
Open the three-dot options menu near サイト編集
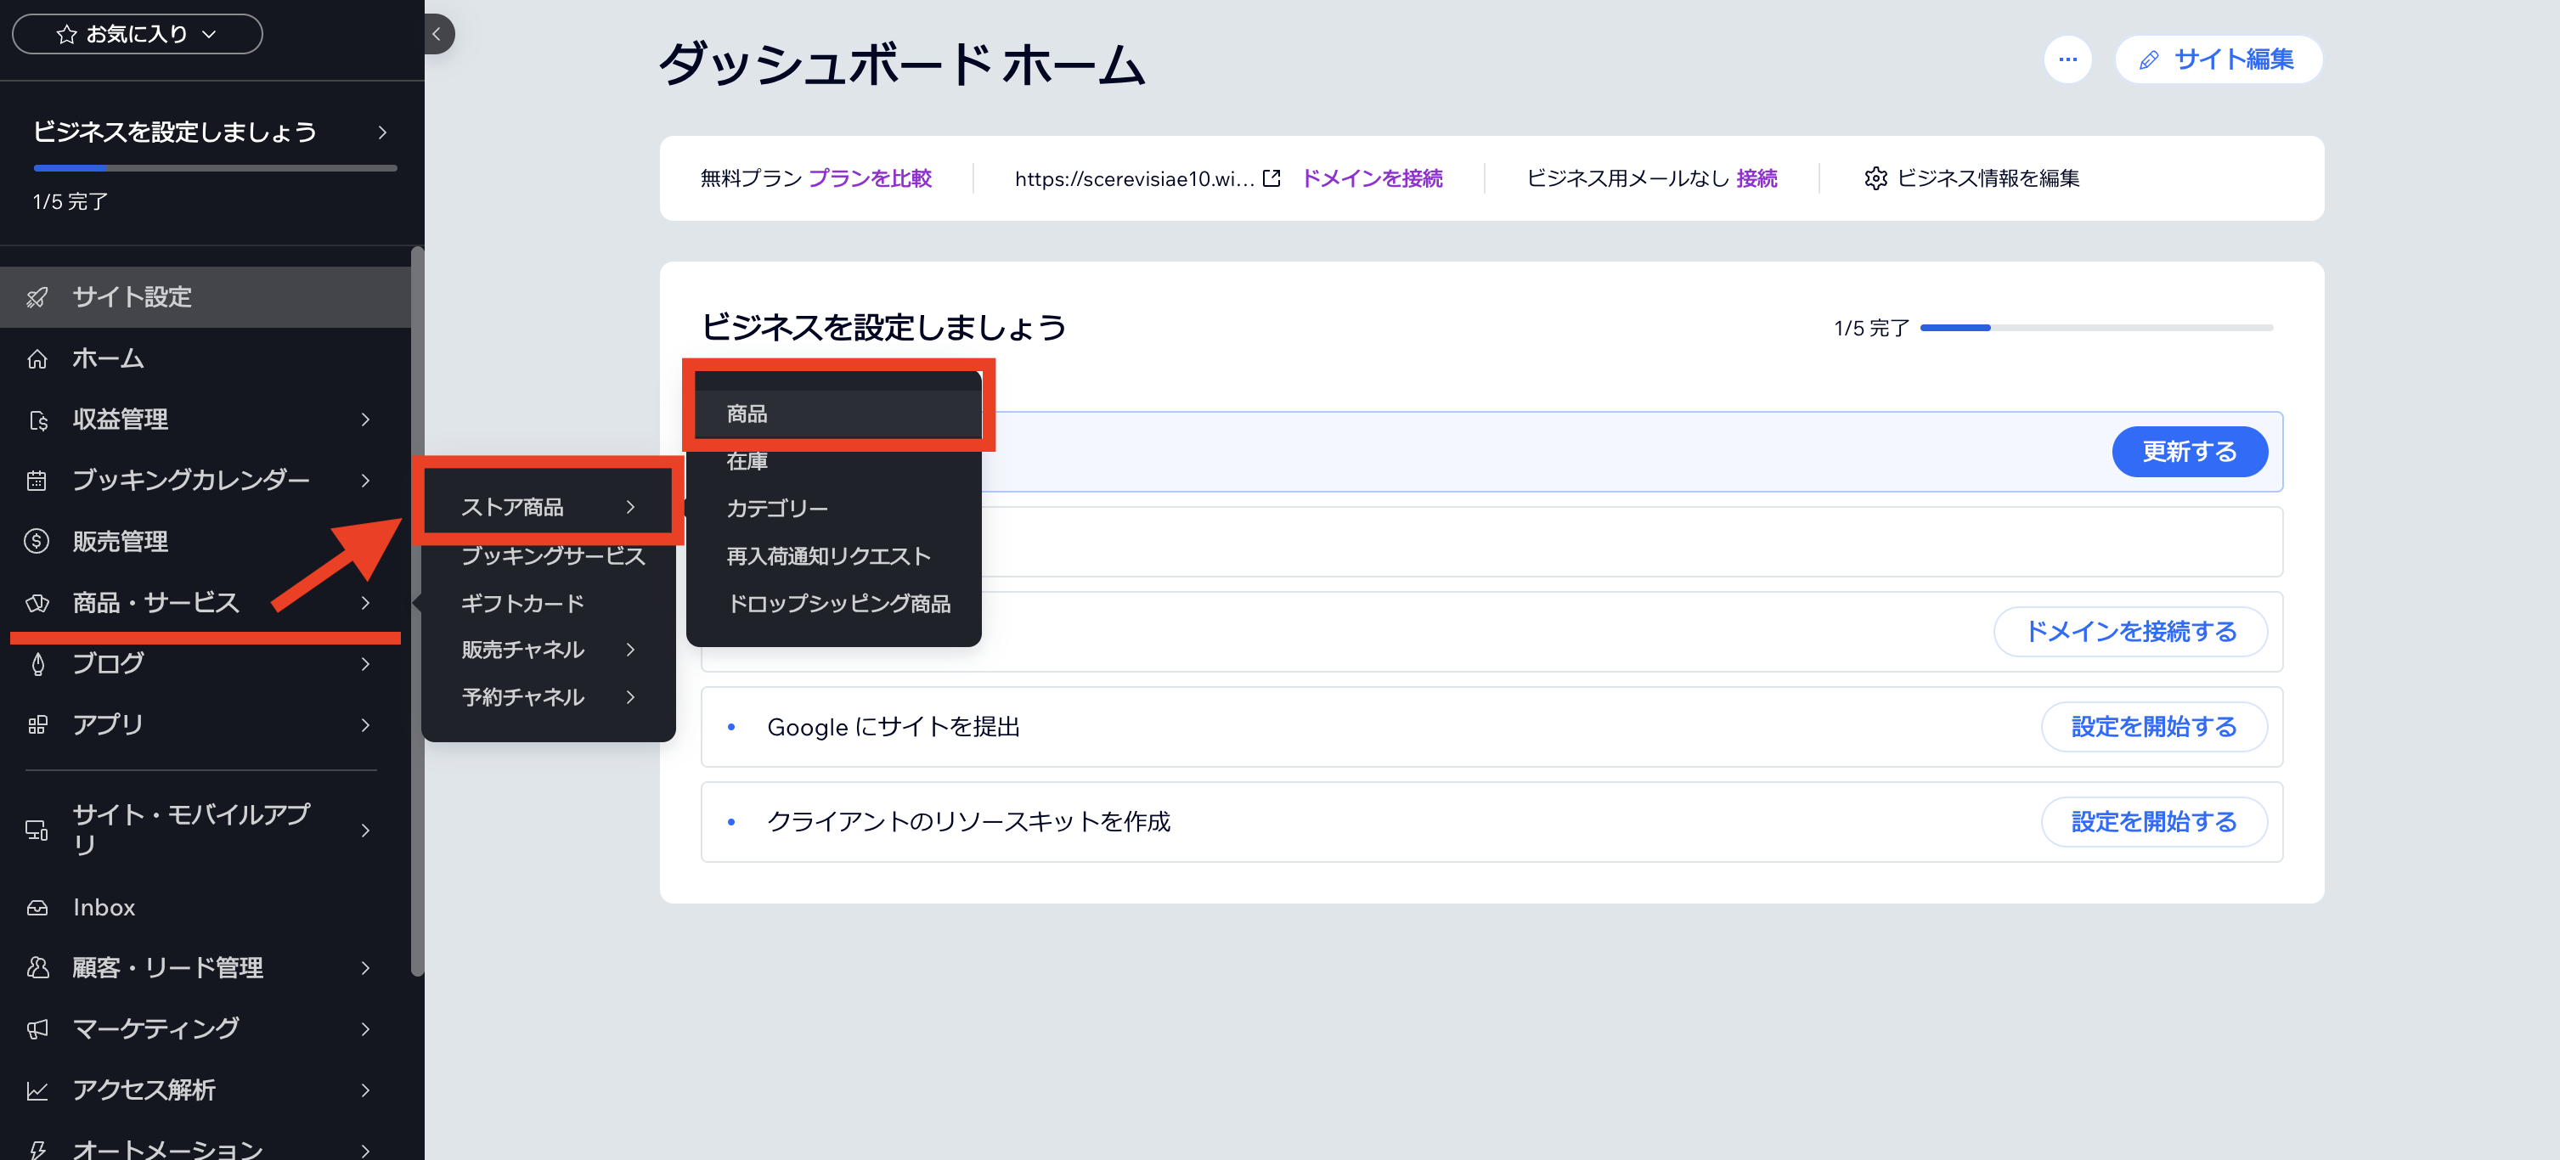click(x=2068, y=59)
